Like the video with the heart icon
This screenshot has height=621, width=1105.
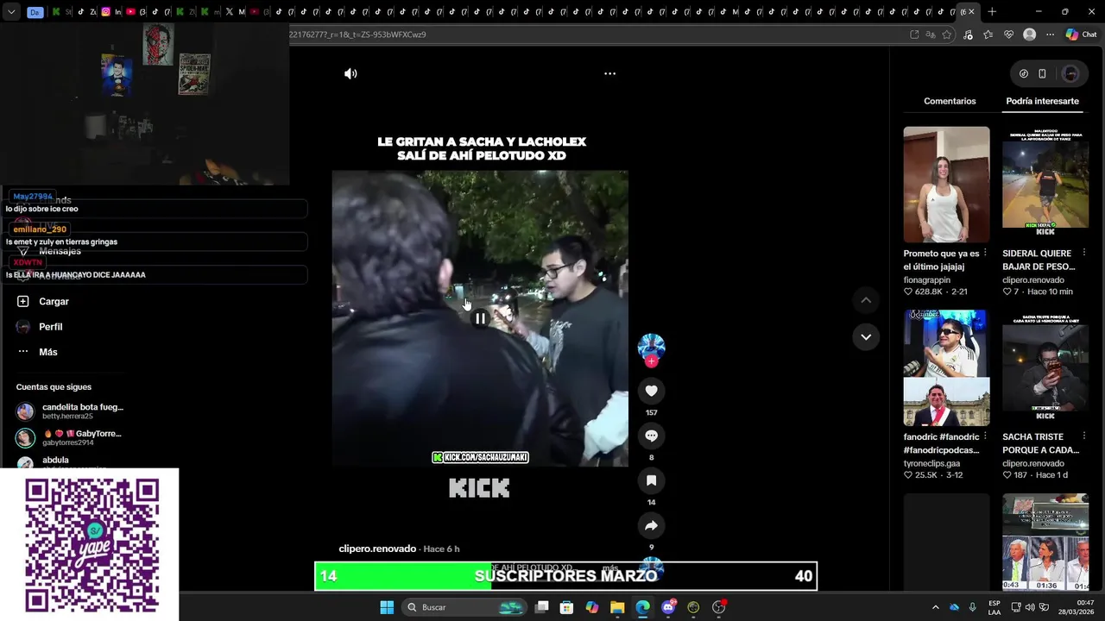coord(651,391)
